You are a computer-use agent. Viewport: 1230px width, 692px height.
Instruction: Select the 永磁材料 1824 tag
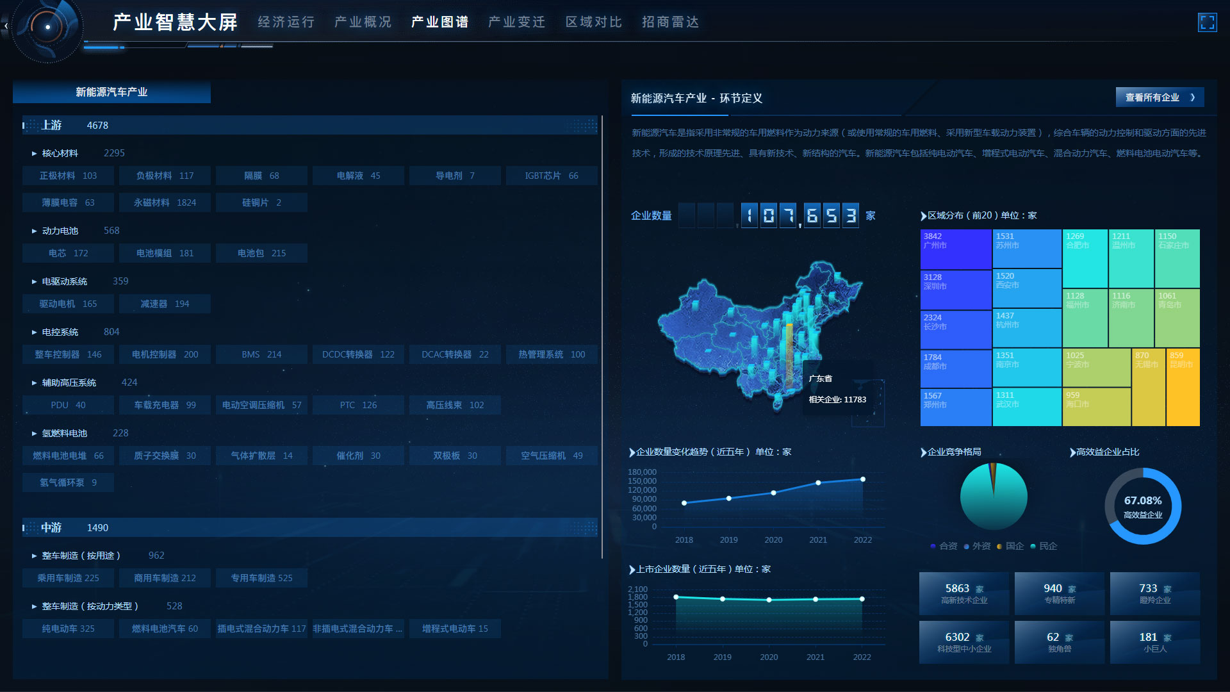[165, 202]
